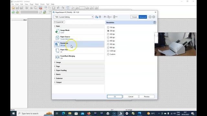Click the Preview button

pos(147,97)
